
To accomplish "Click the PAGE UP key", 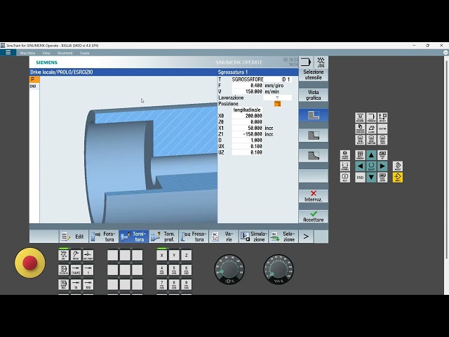I will click(x=382, y=155).
